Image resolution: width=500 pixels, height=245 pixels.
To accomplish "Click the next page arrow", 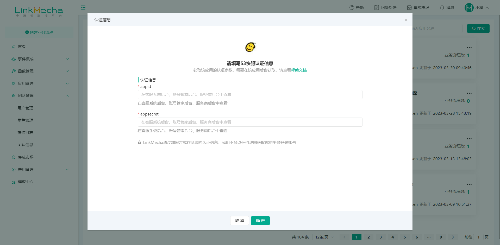I will (x=453, y=237).
